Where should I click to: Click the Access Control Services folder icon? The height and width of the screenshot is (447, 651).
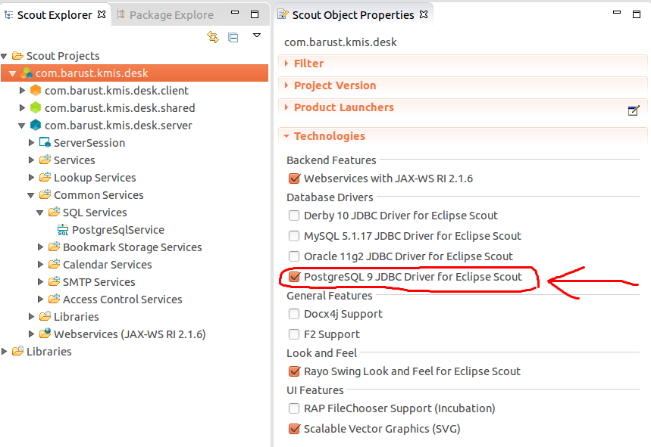pos(54,299)
